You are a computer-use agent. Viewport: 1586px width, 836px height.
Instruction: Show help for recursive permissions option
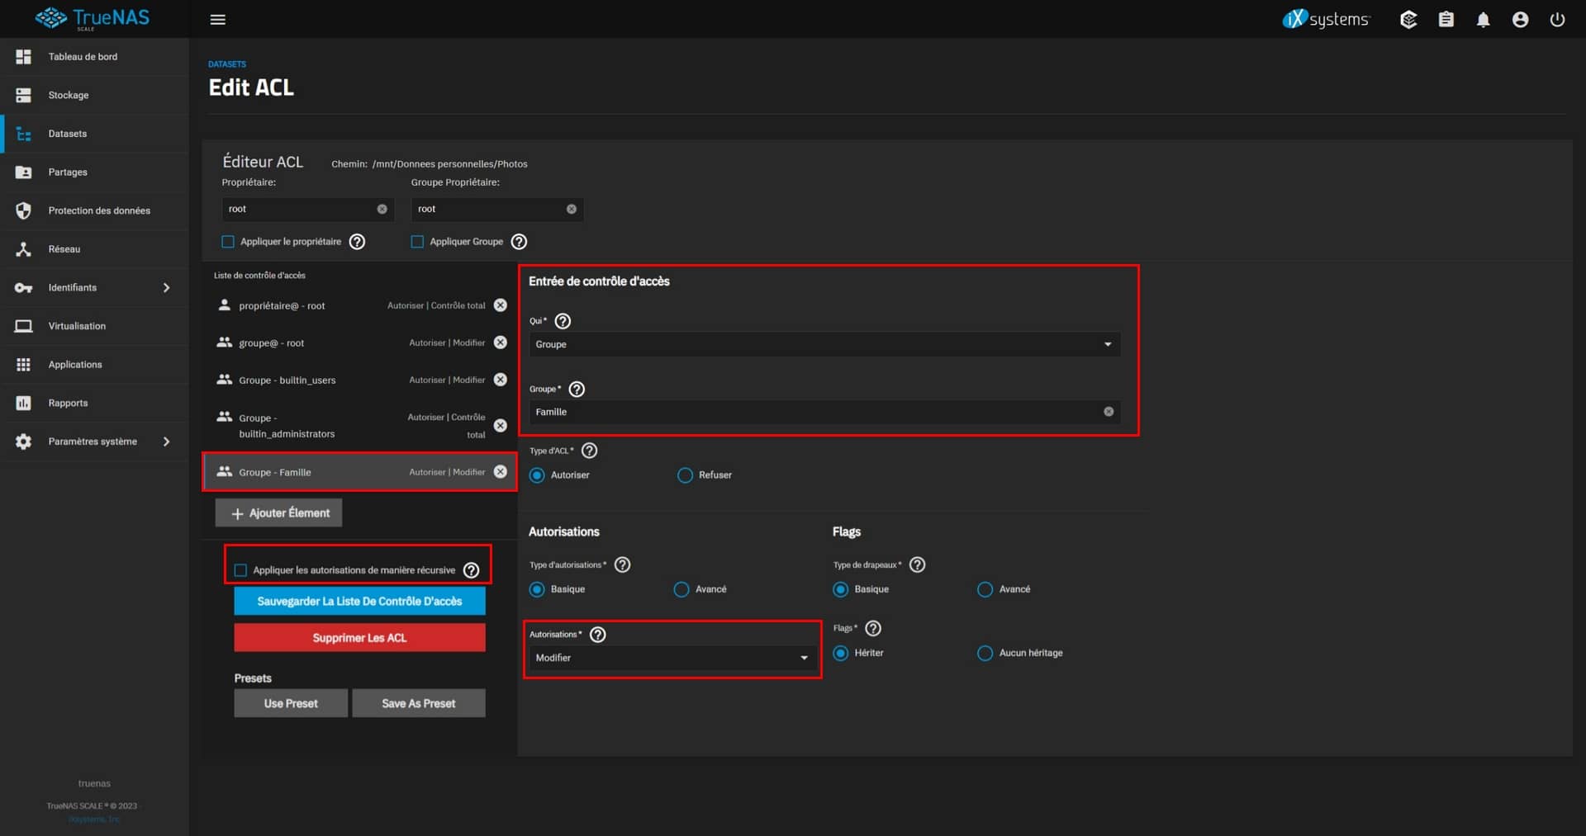coord(472,570)
